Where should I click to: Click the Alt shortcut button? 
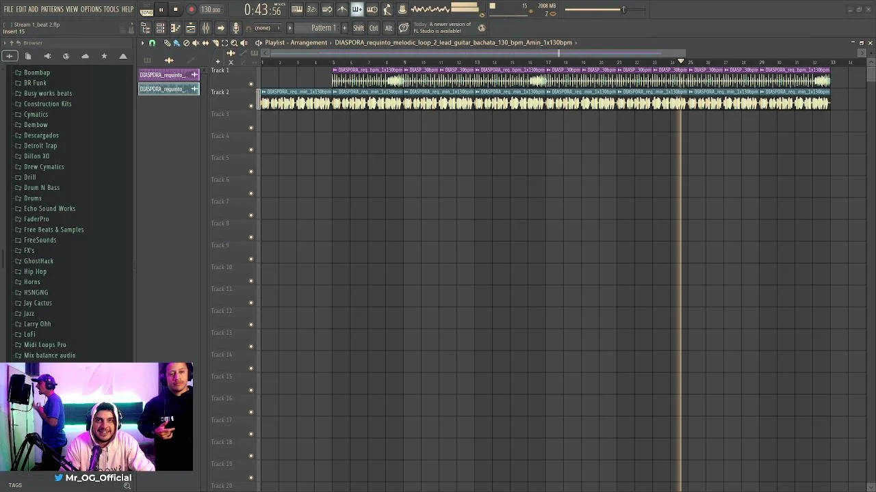click(x=389, y=28)
